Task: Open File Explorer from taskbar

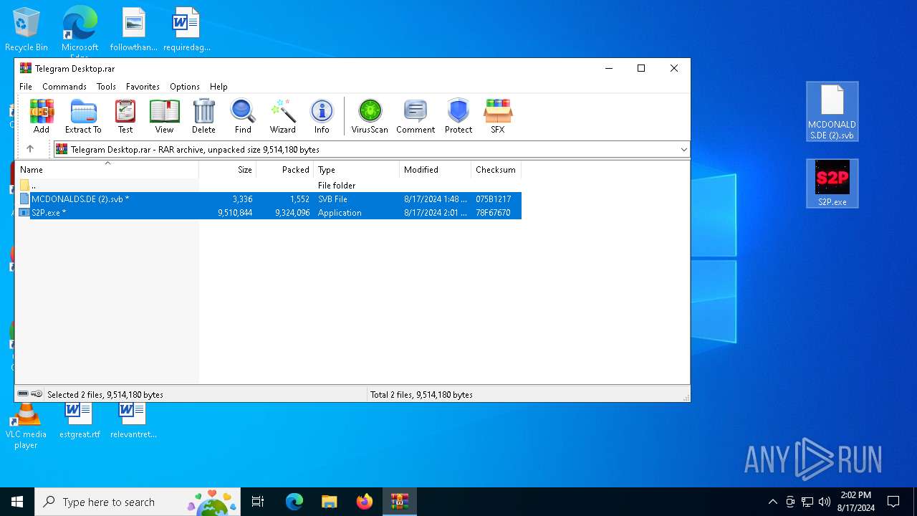Action: (x=329, y=502)
